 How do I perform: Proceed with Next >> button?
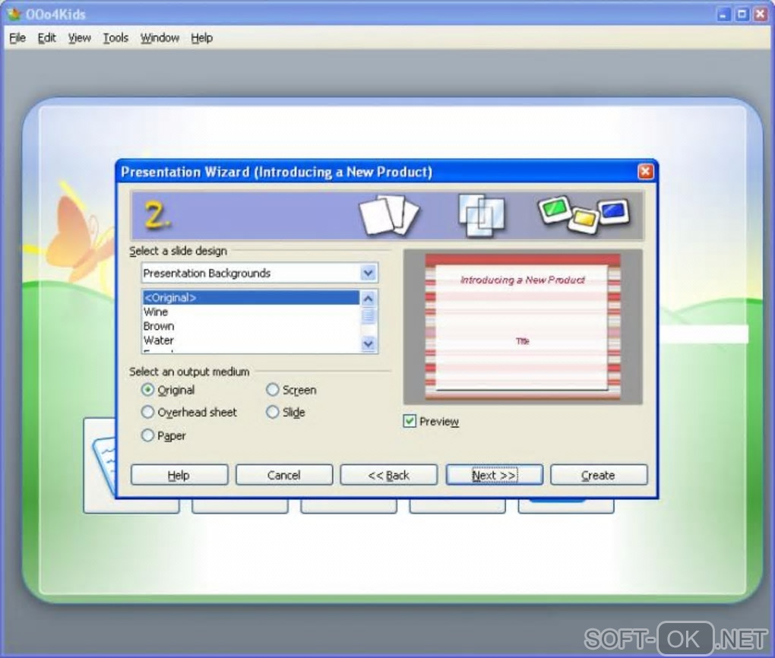click(x=495, y=475)
